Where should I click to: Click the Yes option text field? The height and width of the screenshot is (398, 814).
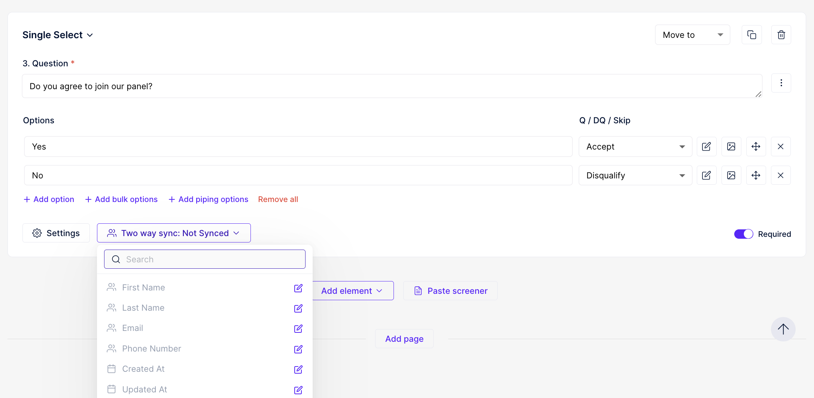(298, 147)
